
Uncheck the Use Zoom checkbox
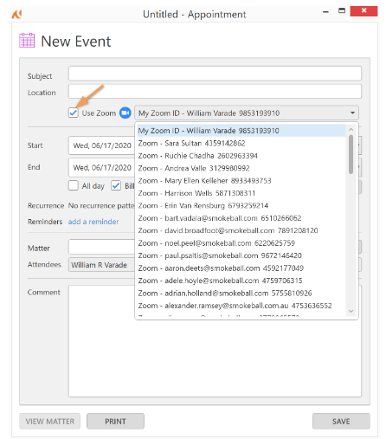click(x=74, y=113)
